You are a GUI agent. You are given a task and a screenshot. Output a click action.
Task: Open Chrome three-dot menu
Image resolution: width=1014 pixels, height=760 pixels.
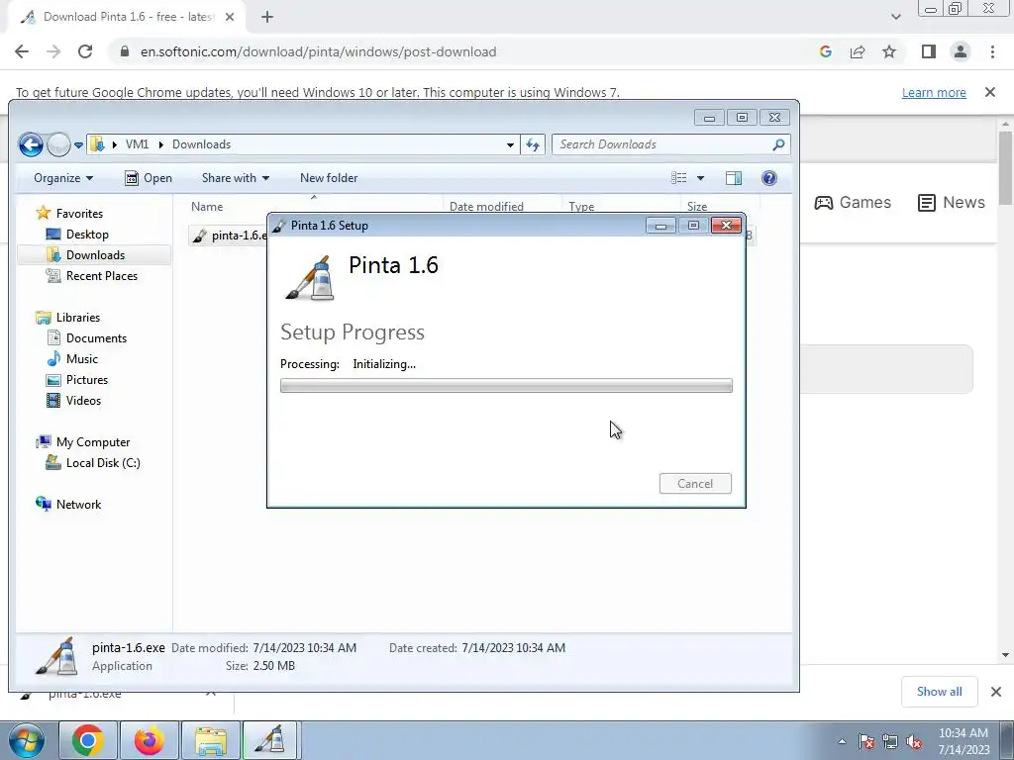(992, 51)
